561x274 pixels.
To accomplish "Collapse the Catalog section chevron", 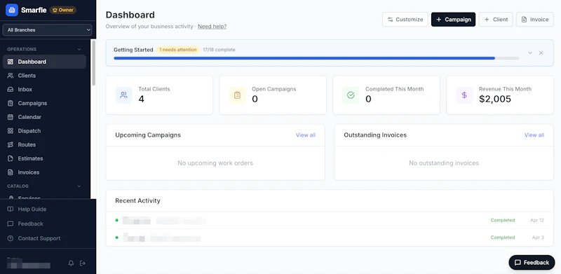I will tap(79, 186).
